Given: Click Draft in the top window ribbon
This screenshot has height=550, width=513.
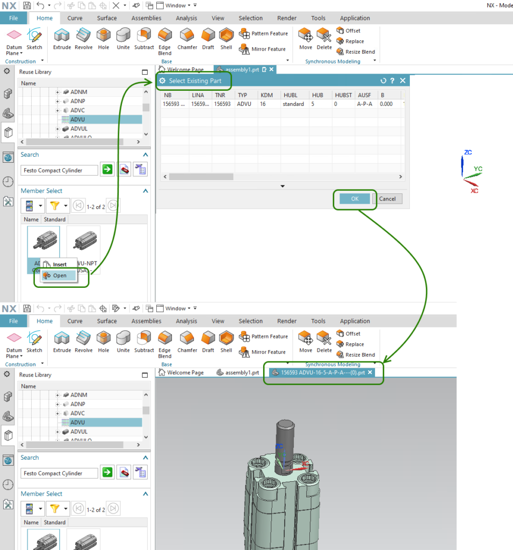Looking at the screenshot, I should pos(208,39).
